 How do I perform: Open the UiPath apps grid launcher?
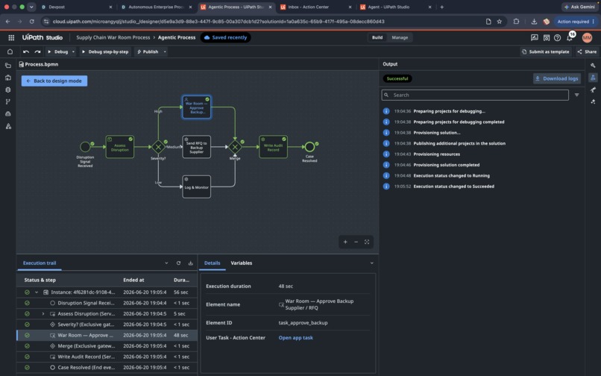point(11,37)
